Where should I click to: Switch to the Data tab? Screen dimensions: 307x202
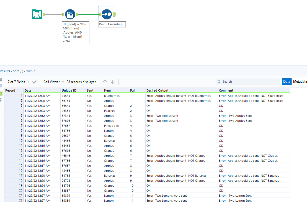click(x=287, y=81)
